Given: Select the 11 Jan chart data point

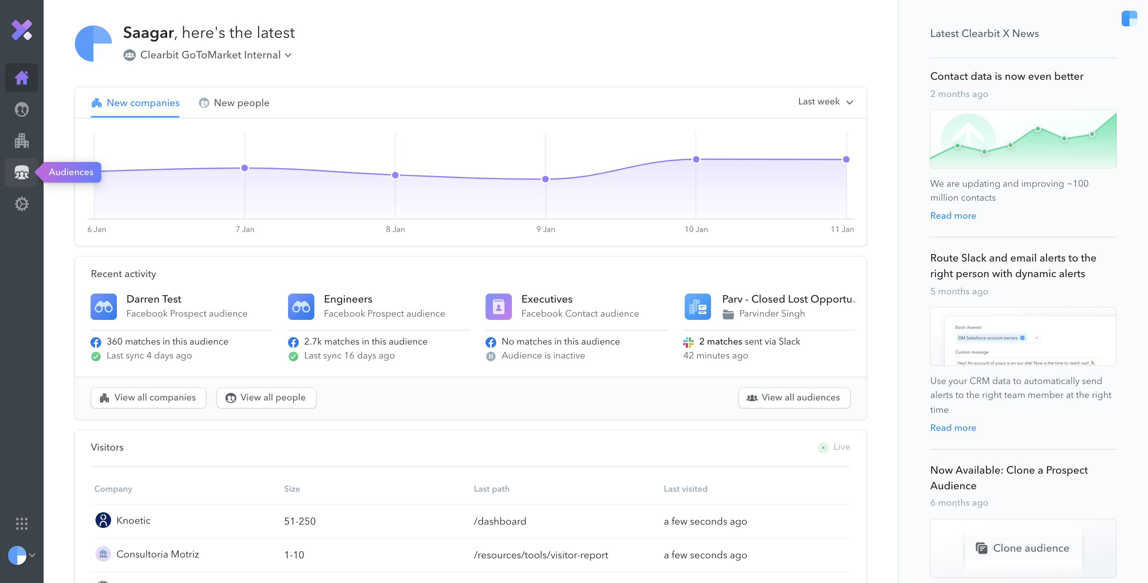Looking at the screenshot, I should (x=846, y=159).
